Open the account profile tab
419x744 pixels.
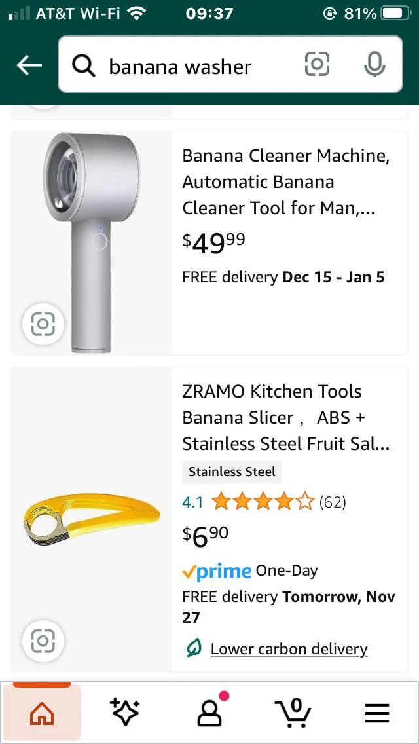(209, 713)
